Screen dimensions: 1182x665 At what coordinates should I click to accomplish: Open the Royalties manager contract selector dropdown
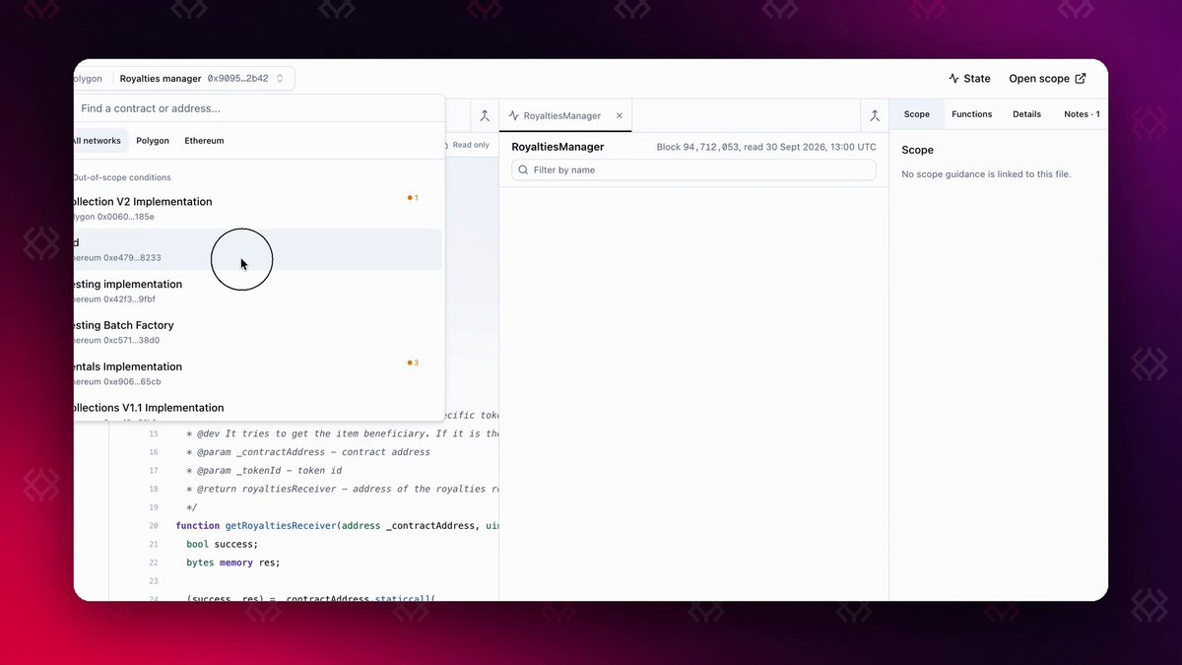(x=203, y=79)
